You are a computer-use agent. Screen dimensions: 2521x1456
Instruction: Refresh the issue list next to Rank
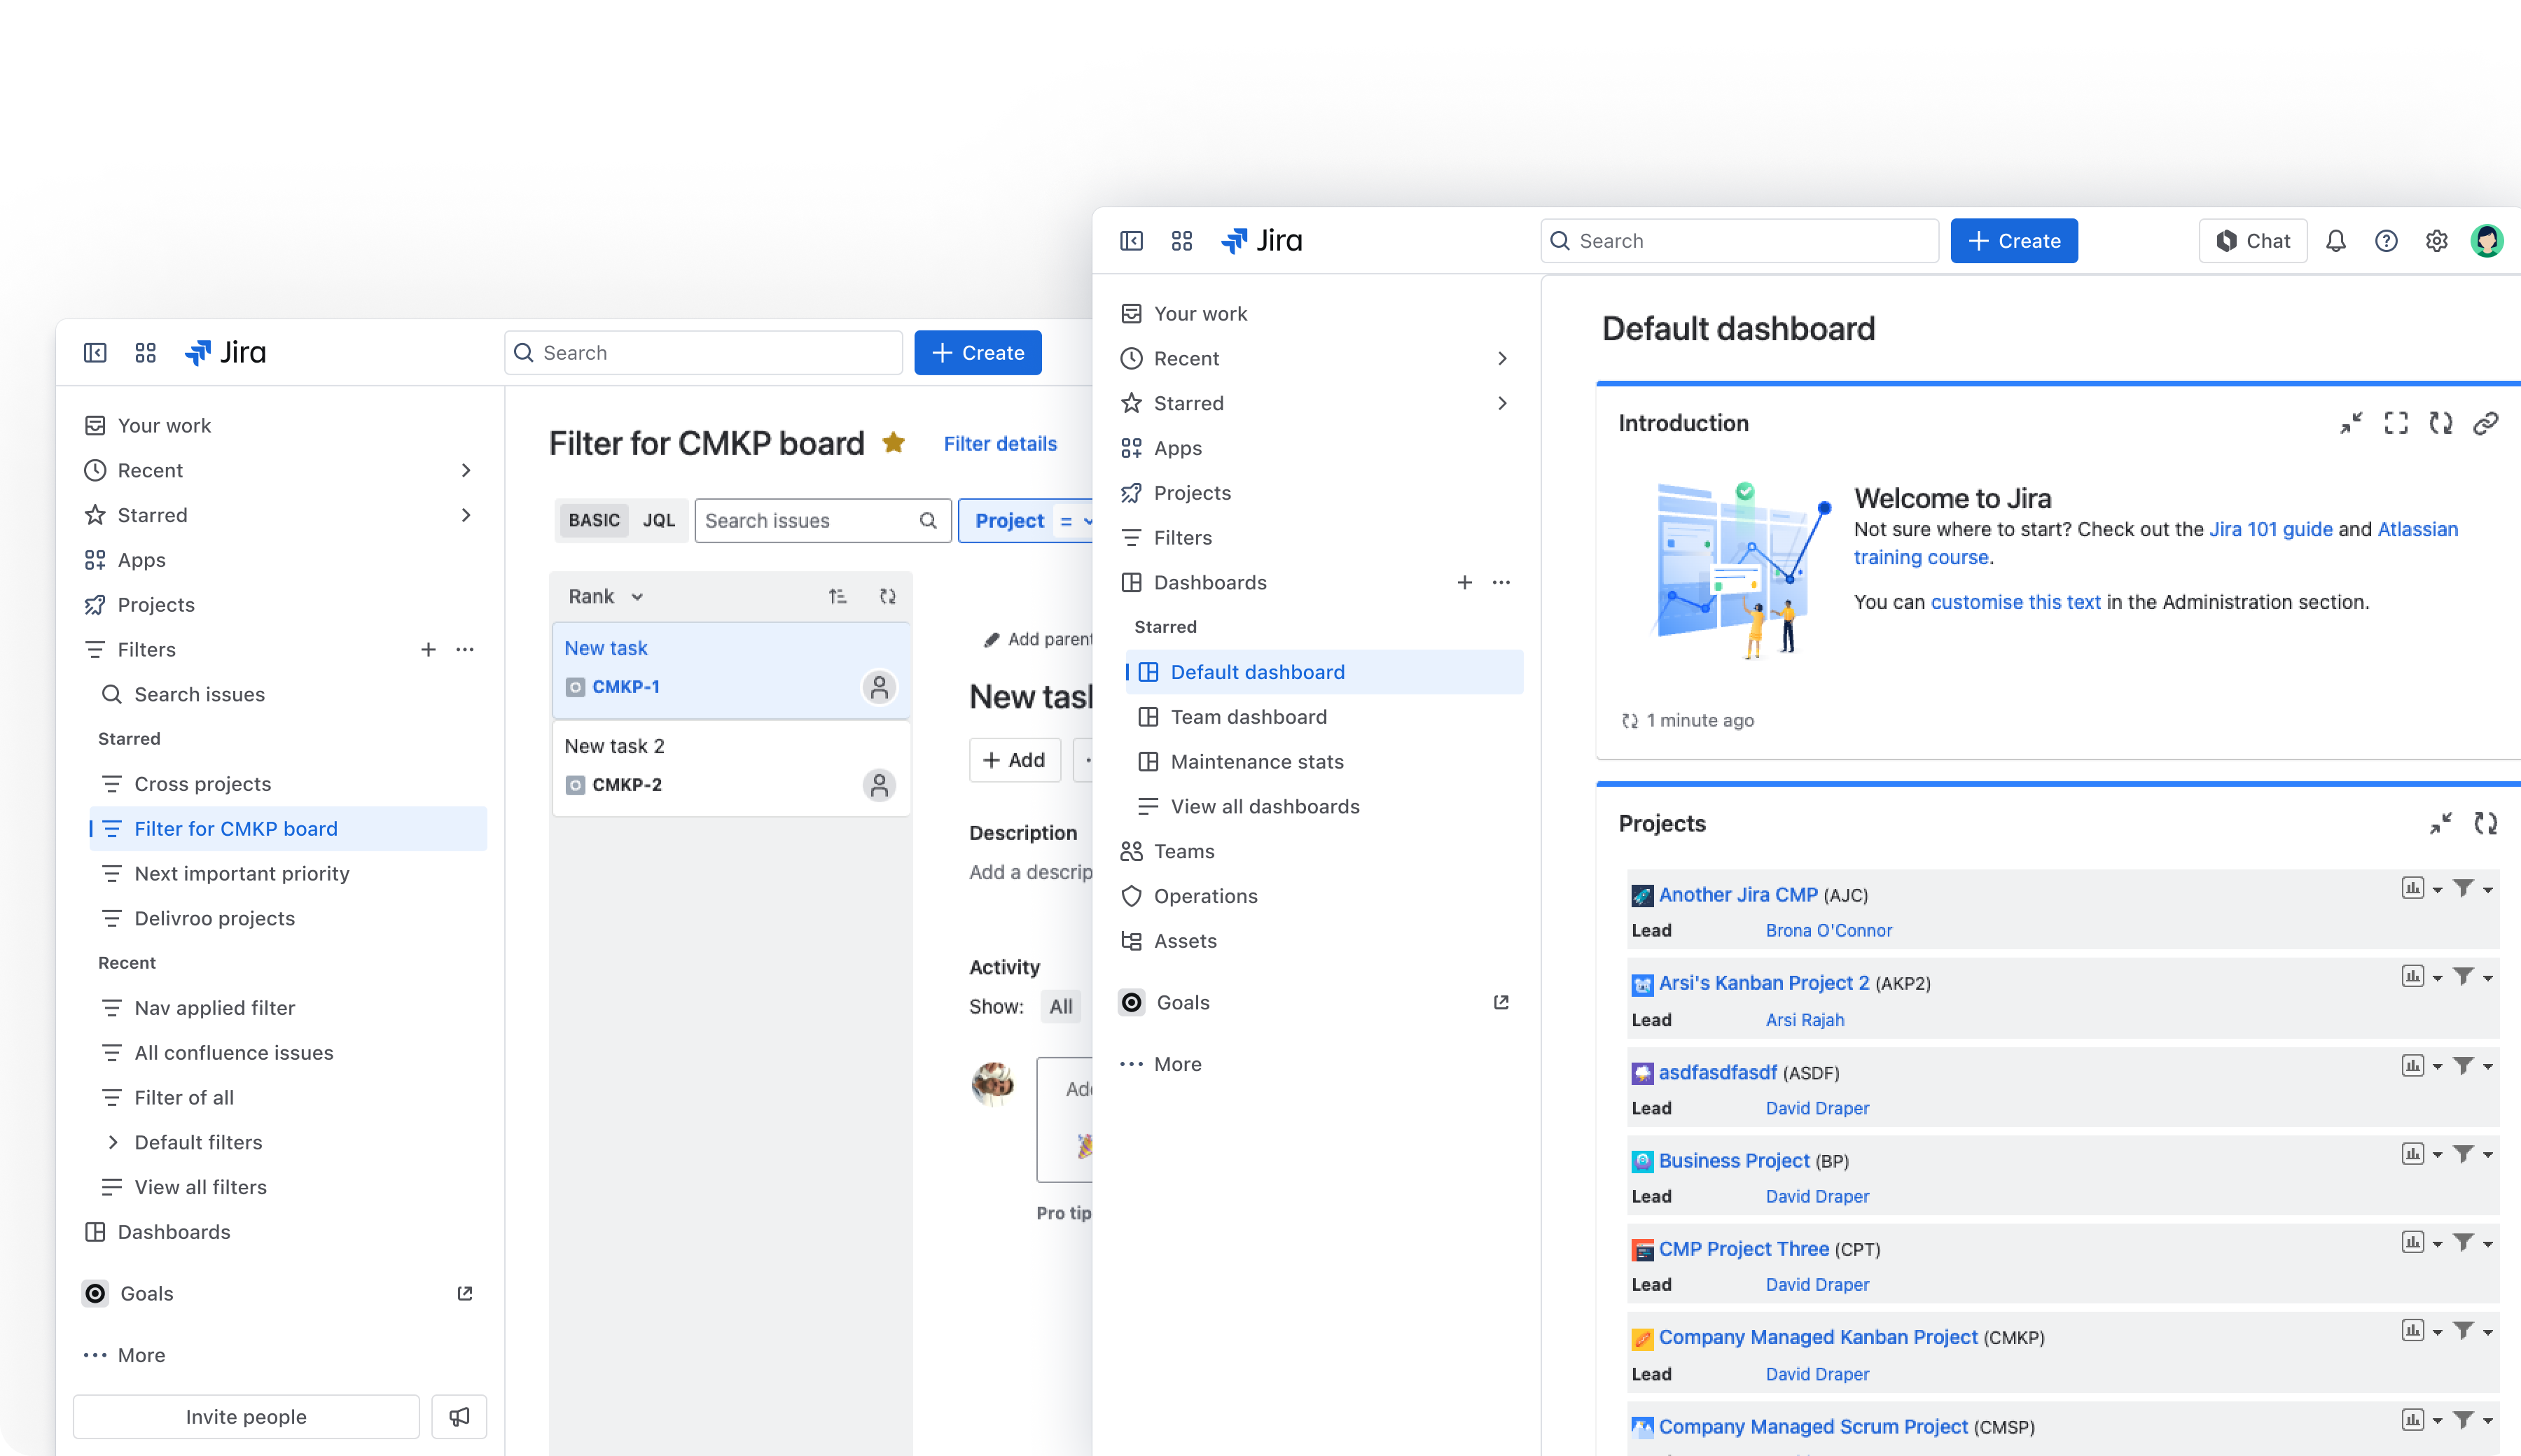click(x=887, y=596)
